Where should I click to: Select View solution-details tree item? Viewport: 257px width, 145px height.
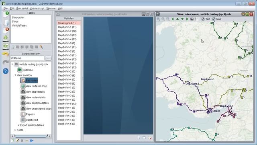[35, 103]
